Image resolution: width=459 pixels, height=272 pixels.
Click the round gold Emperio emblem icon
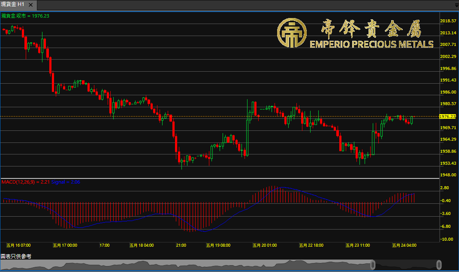[x=292, y=33]
